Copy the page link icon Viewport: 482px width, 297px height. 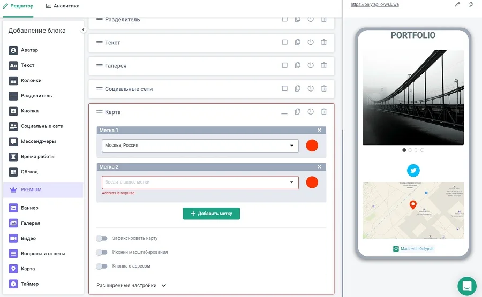pyautogui.click(x=471, y=5)
